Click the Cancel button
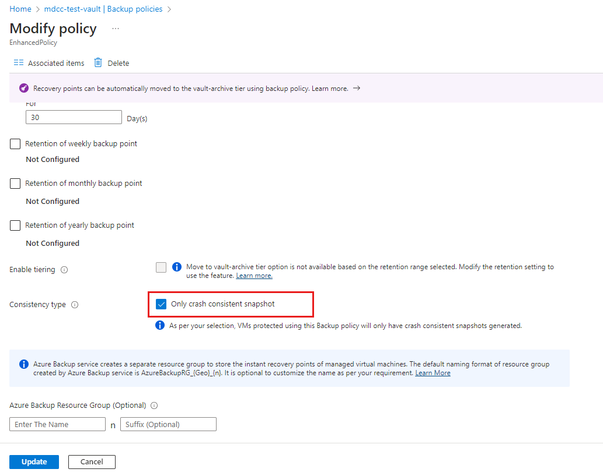The width and height of the screenshot is (603, 476). point(91,461)
